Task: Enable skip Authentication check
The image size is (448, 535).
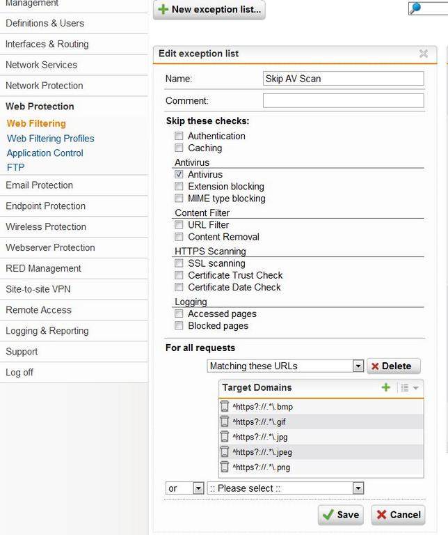Action: (x=179, y=136)
